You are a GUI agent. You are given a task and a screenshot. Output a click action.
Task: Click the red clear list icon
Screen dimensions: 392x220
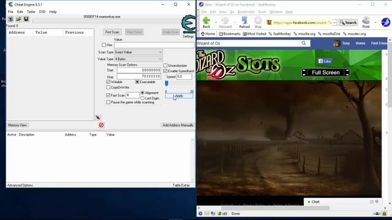pyautogui.click(x=101, y=125)
